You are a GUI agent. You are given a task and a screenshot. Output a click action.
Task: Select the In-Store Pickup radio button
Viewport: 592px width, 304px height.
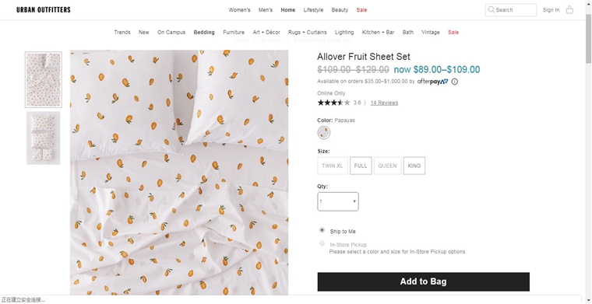[x=322, y=243]
